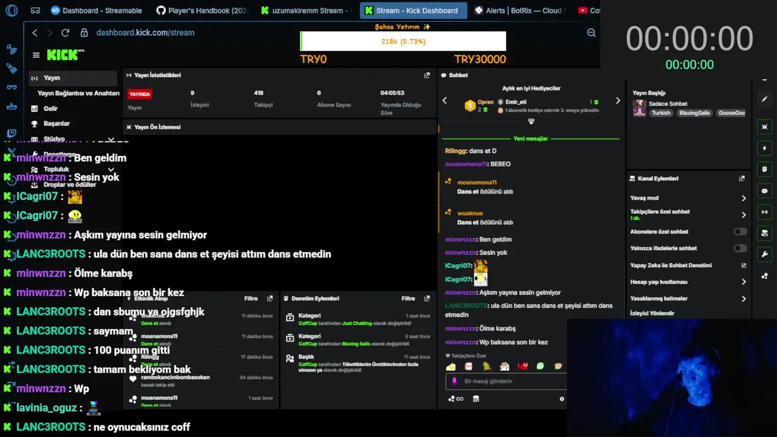Click İzleyici Yönlendir option
The height and width of the screenshot is (437, 777).
(x=653, y=313)
